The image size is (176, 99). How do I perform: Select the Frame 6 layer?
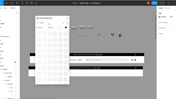pyautogui.click(x=5, y=69)
